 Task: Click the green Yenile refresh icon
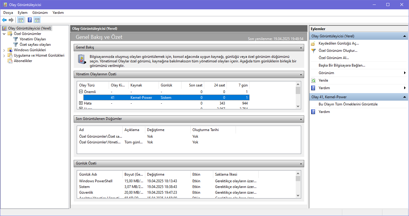pos(313,80)
